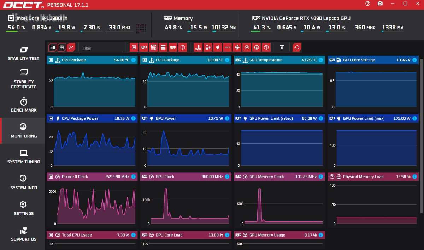The height and width of the screenshot is (250, 424).
Task: Switch to table view layout icon
Action: pos(62,47)
